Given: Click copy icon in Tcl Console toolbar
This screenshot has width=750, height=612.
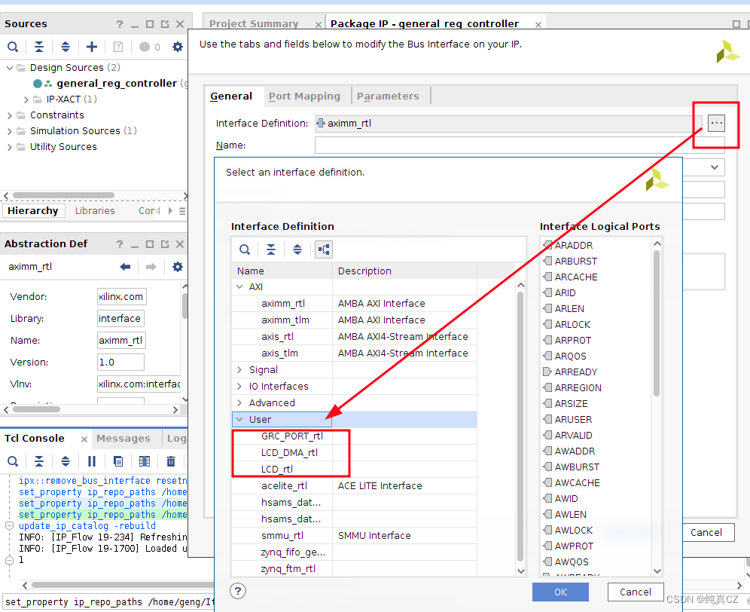Looking at the screenshot, I should pos(118,461).
